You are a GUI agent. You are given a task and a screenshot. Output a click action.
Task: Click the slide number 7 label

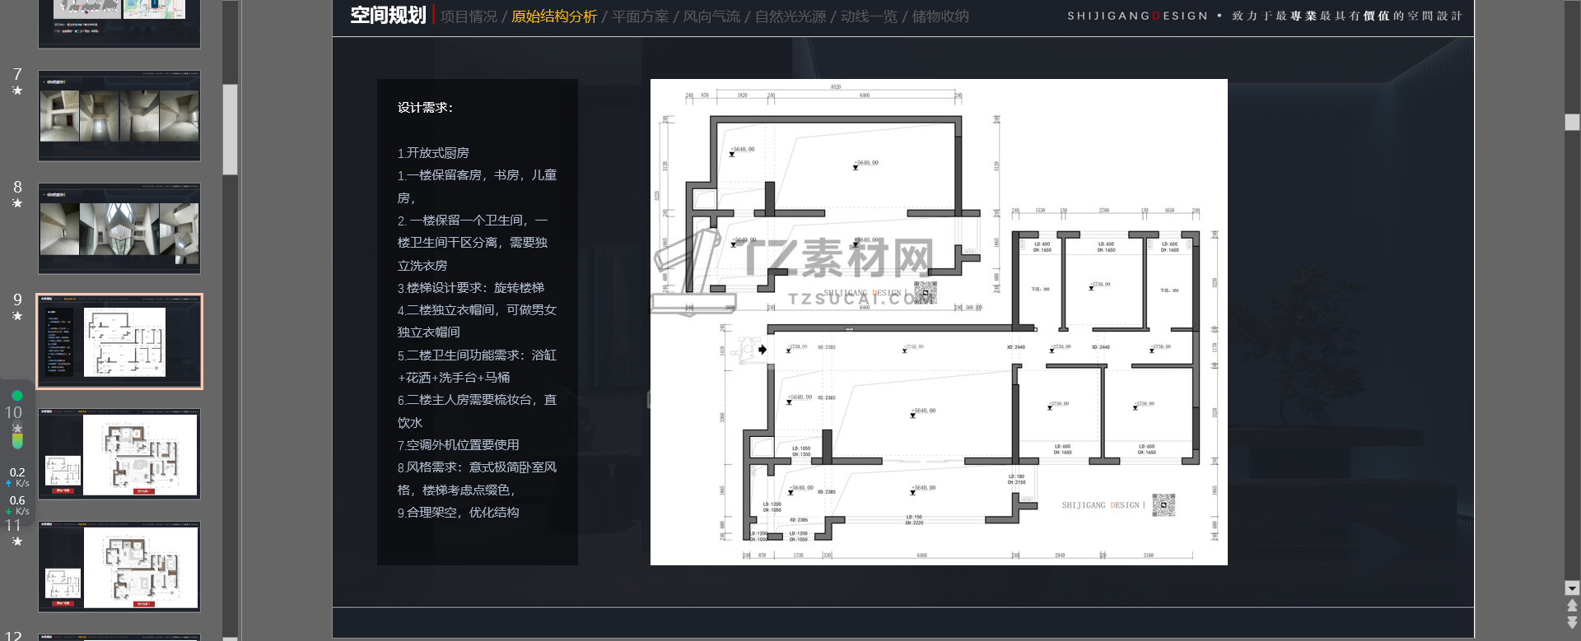[x=17, y=74]
